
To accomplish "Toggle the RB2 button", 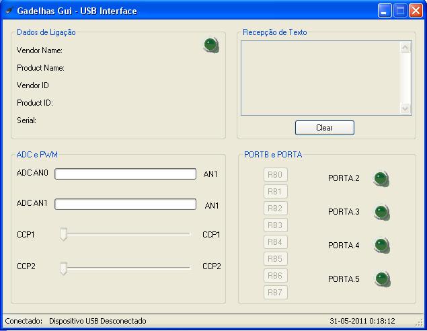I will pyautogui.click(x=276, y=209).
